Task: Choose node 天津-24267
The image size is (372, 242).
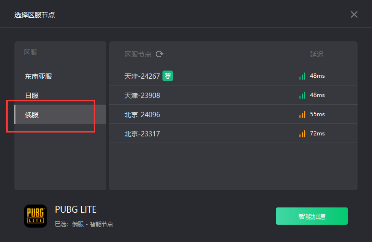Action: pos(233,76)
